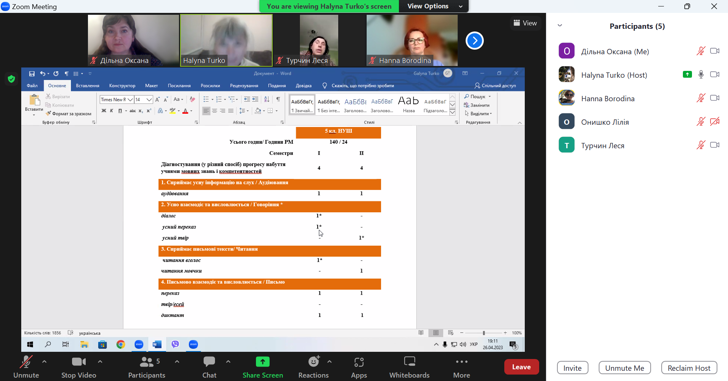Image resolution: width=728 pixels, height=381 pixels.
Task: Select Halyna Turko's video thumbnail
Action: [x=226, y=41]
